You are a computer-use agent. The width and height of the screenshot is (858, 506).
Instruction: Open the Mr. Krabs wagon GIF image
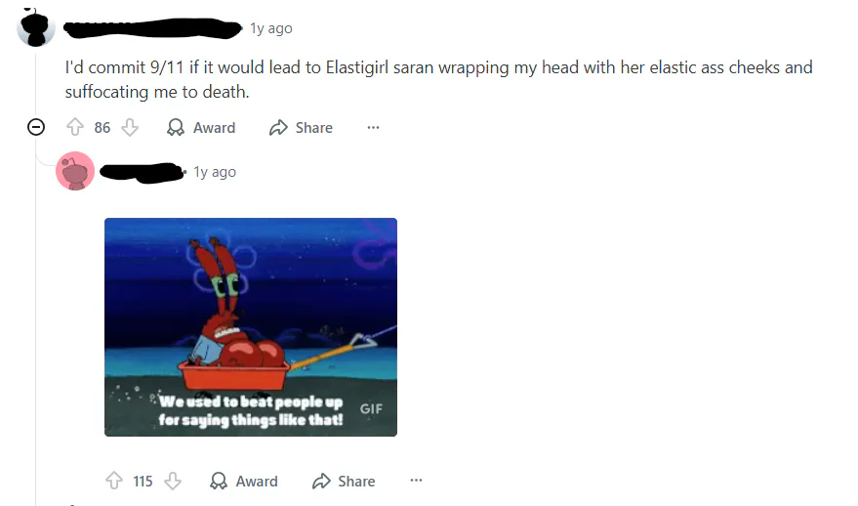pos(251,327)
